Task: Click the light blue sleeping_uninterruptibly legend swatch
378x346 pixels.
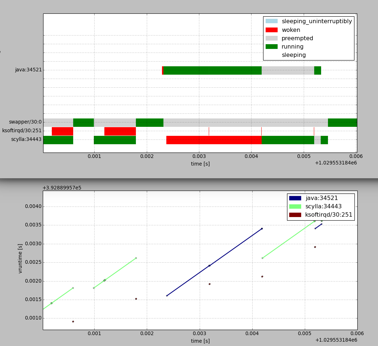Action: (271, 21)
